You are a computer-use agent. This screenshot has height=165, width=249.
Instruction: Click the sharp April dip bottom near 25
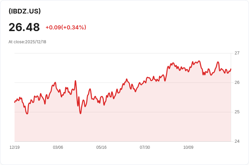click(81, 114)
